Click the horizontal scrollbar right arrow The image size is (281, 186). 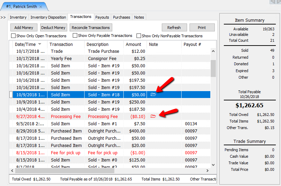[208, 171]
